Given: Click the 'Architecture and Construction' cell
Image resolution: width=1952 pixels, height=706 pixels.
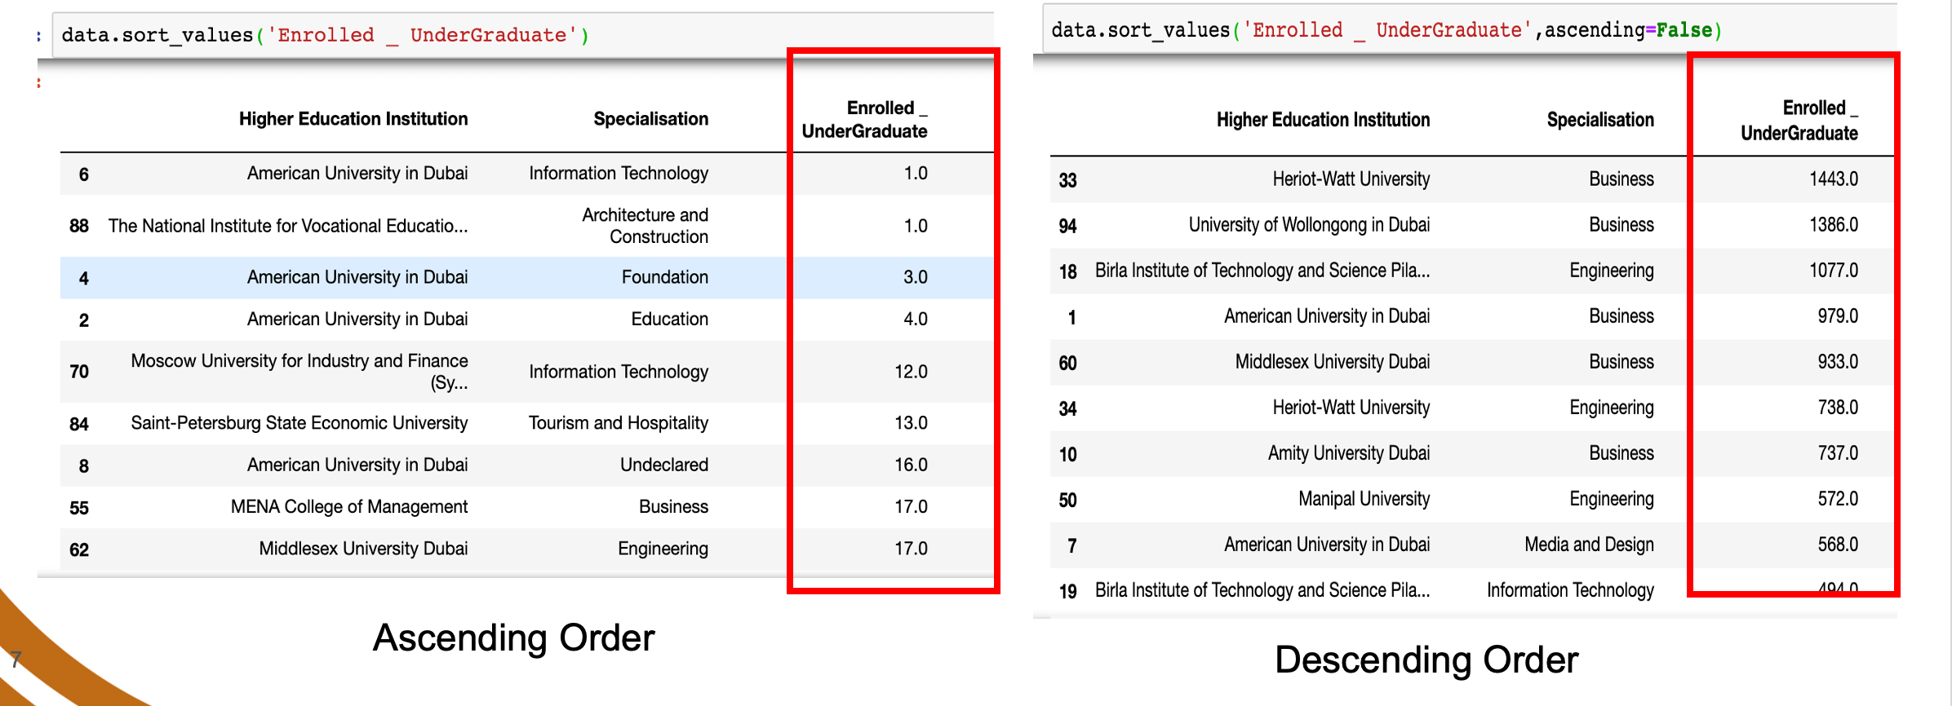Looking at the screenshot, I should click(x=645, y=226).
